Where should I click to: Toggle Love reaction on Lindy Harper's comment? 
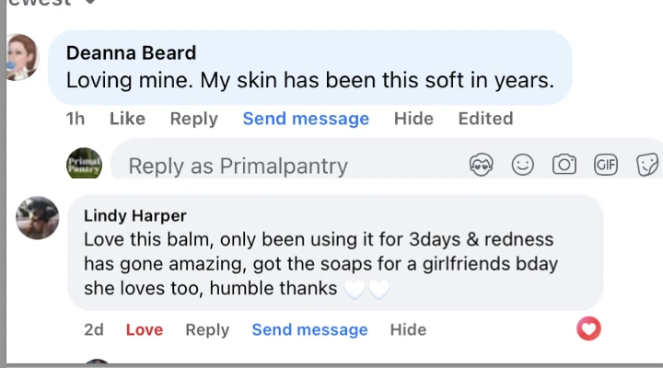tap(145, 329)
